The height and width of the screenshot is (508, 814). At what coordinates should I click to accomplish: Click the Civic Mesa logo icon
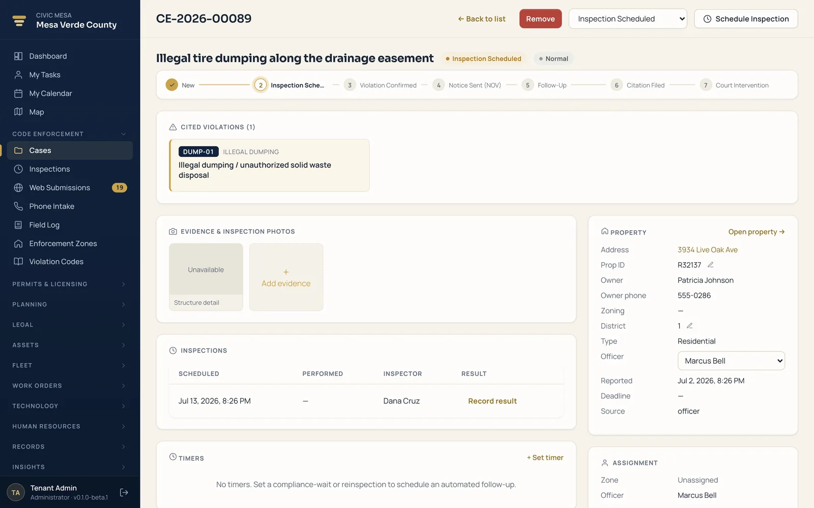coord(19,20)
